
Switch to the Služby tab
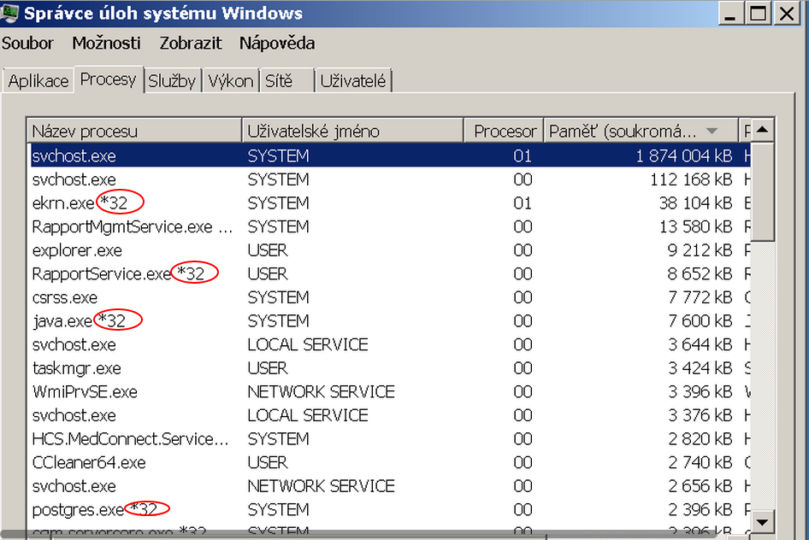click(172, 81)
